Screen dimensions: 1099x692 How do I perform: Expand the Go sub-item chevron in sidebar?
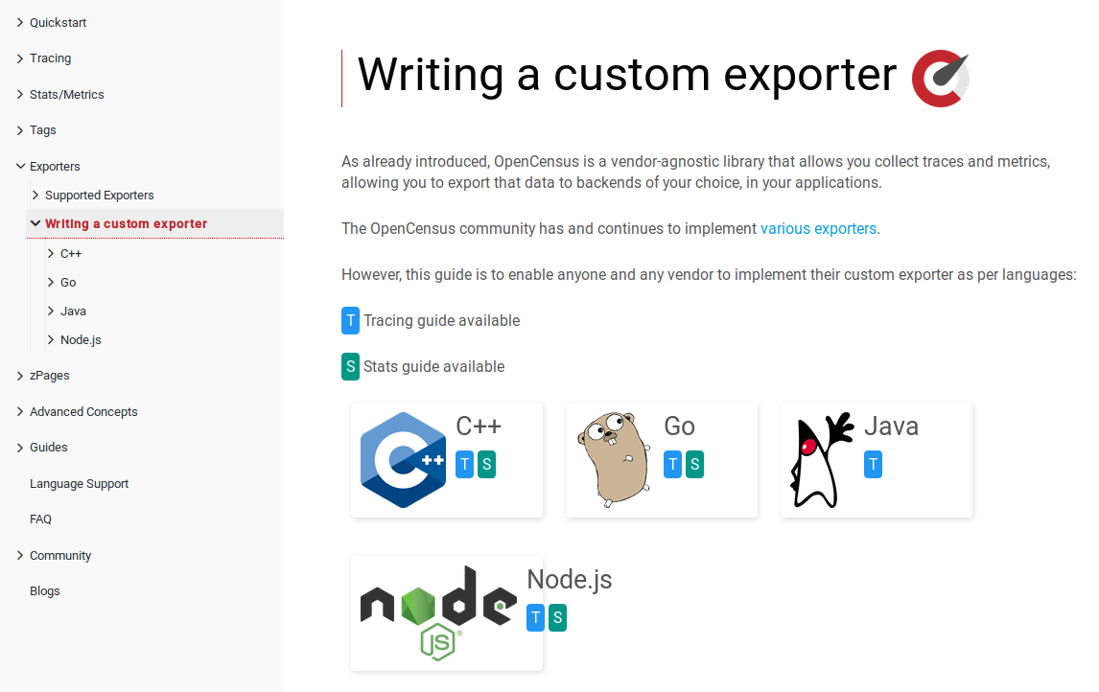(x=51, y=282)
